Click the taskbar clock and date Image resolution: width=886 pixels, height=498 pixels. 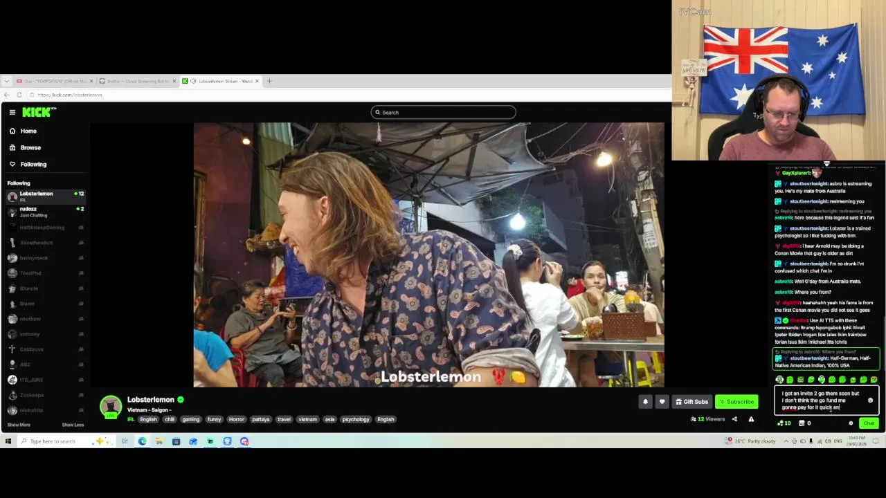click(856, 441)
